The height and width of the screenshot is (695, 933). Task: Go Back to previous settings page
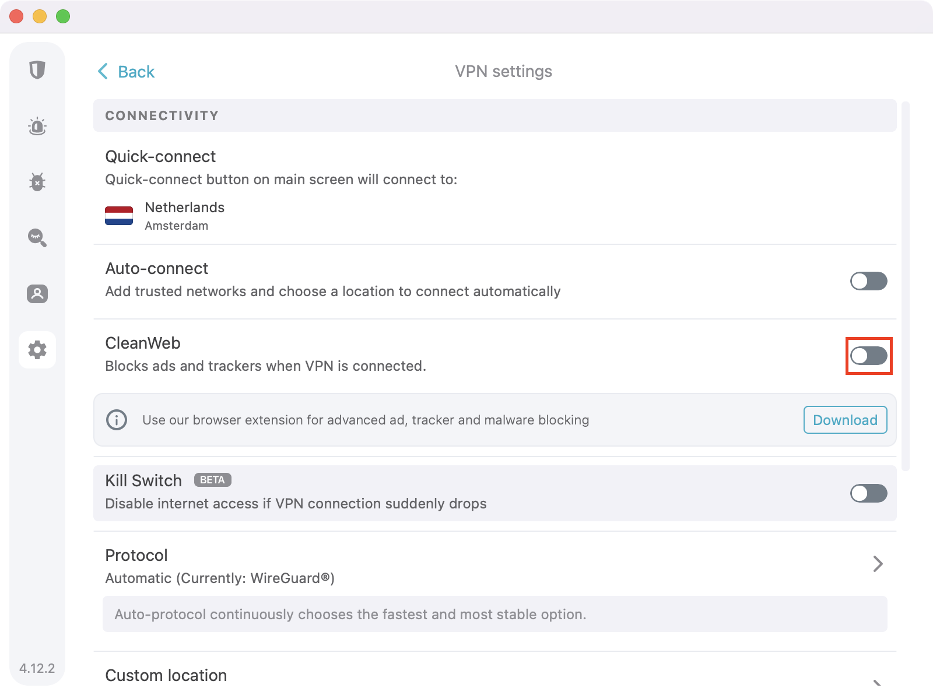point(136,72)
